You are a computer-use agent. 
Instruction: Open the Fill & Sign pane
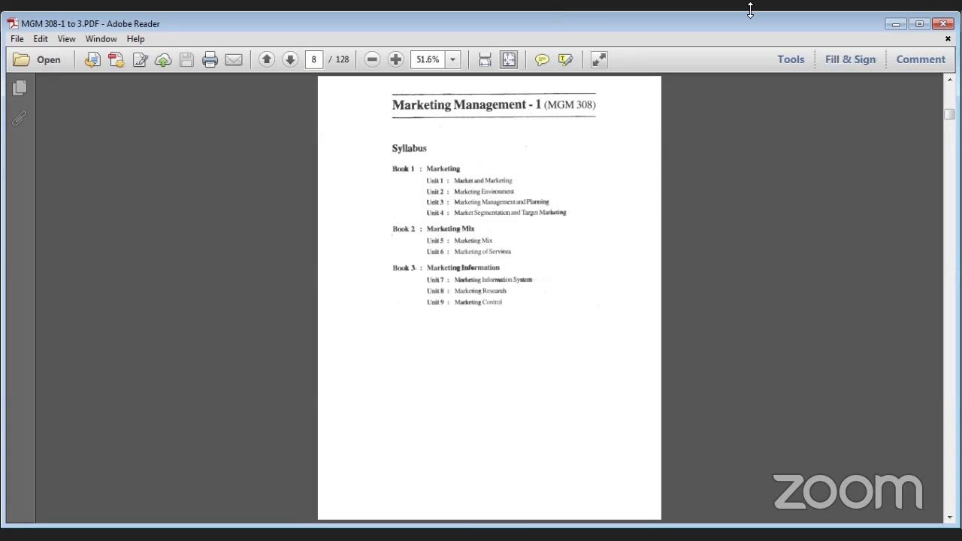click(x=850, y=59)
